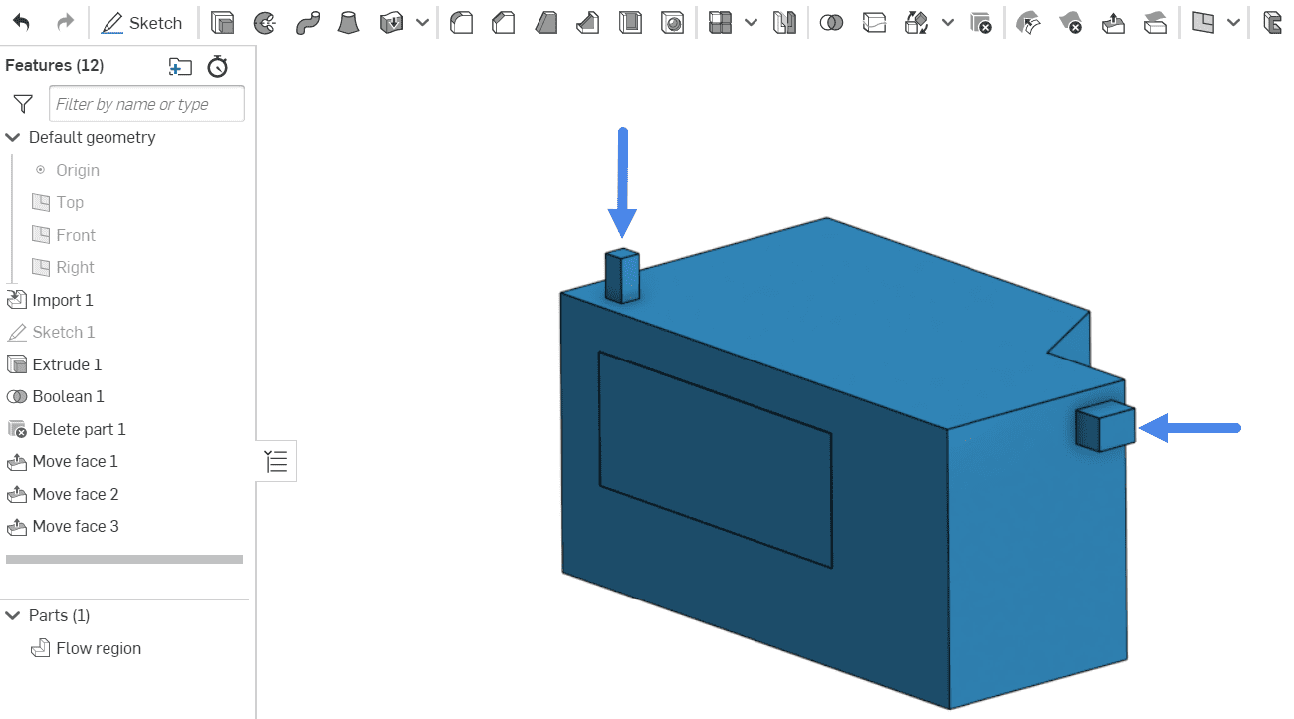
Task: Select the Extrude tool in the toolbar
Action: (222, 22)
